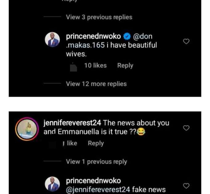Show 'View 1 previous reply'
The width and height of the screenshot is (210, 194).
97,162
